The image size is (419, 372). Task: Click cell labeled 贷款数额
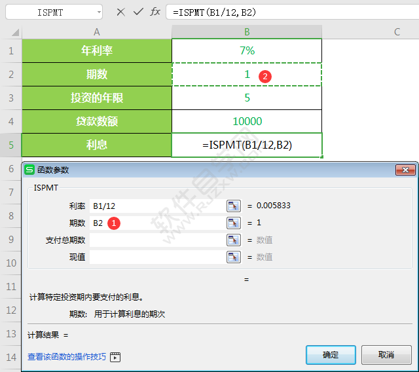(x=97, y=121)
